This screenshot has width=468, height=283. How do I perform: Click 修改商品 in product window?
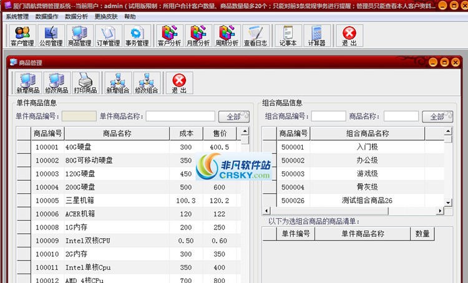(x=57, y=83)
